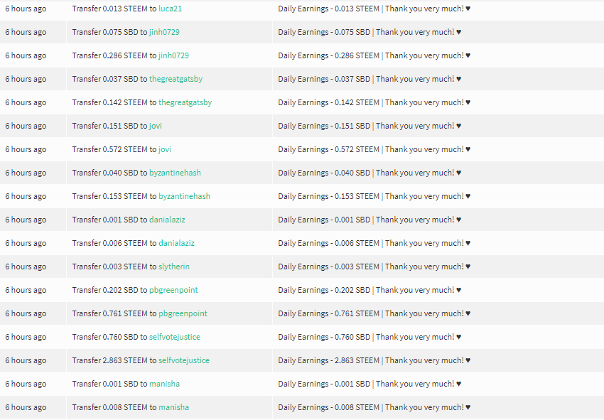The width and height of the screenshot is (604, 420).
Task: Go to byzantinehash in 0.153 STEEM row
Action: tap(184, 196)
